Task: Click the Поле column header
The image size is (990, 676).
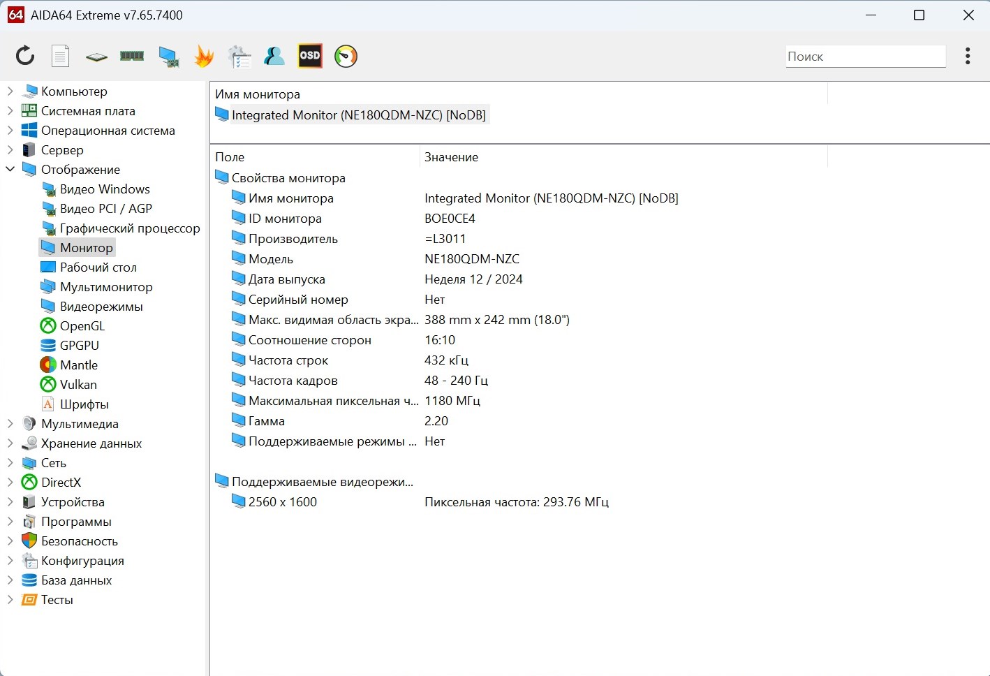Action: [x=230, y=157]
